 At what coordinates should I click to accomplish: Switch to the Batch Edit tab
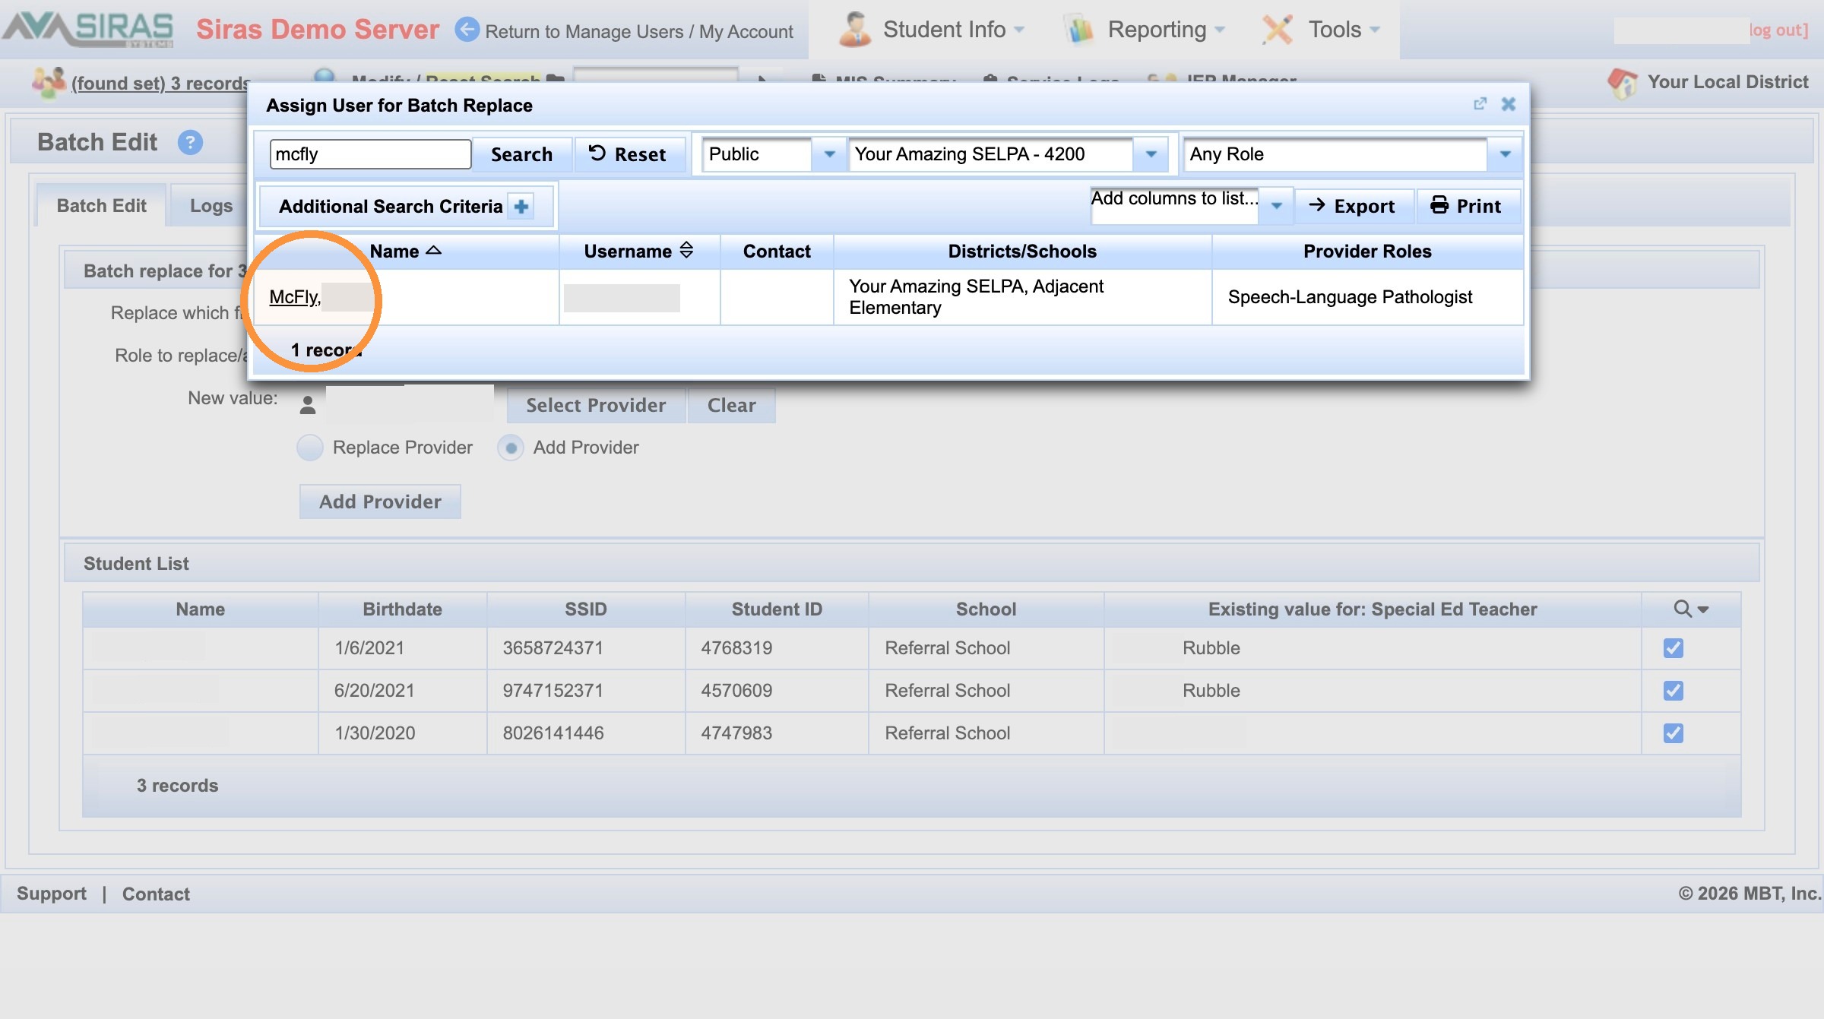coord(101,205)
